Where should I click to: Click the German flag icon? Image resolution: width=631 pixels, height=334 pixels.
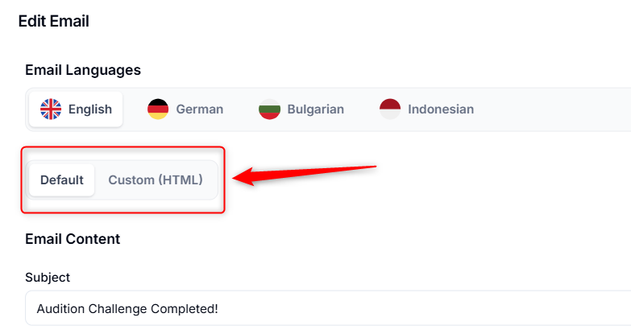click(158, 109)
